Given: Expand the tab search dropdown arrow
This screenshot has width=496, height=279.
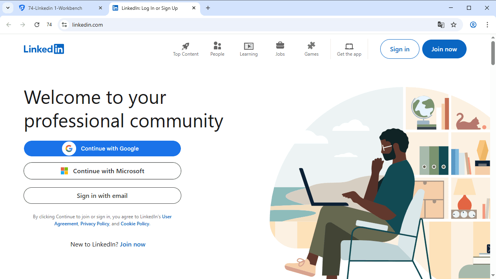Looking at the screenshot, I should [7, 8].
